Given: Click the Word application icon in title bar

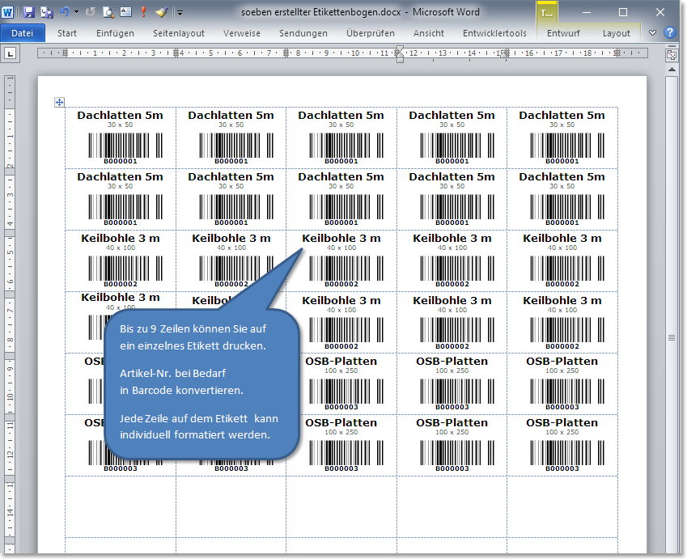Looking at the screenshot, I should click(7, 12).
